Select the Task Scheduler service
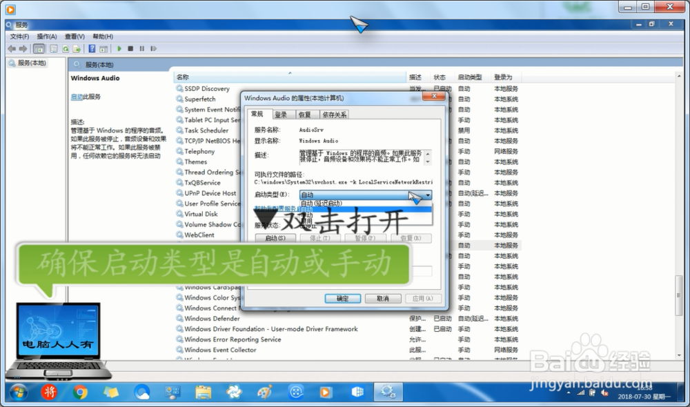Image resolution: width=690 pixels, height=407 pixels. (x=206, y=130)
